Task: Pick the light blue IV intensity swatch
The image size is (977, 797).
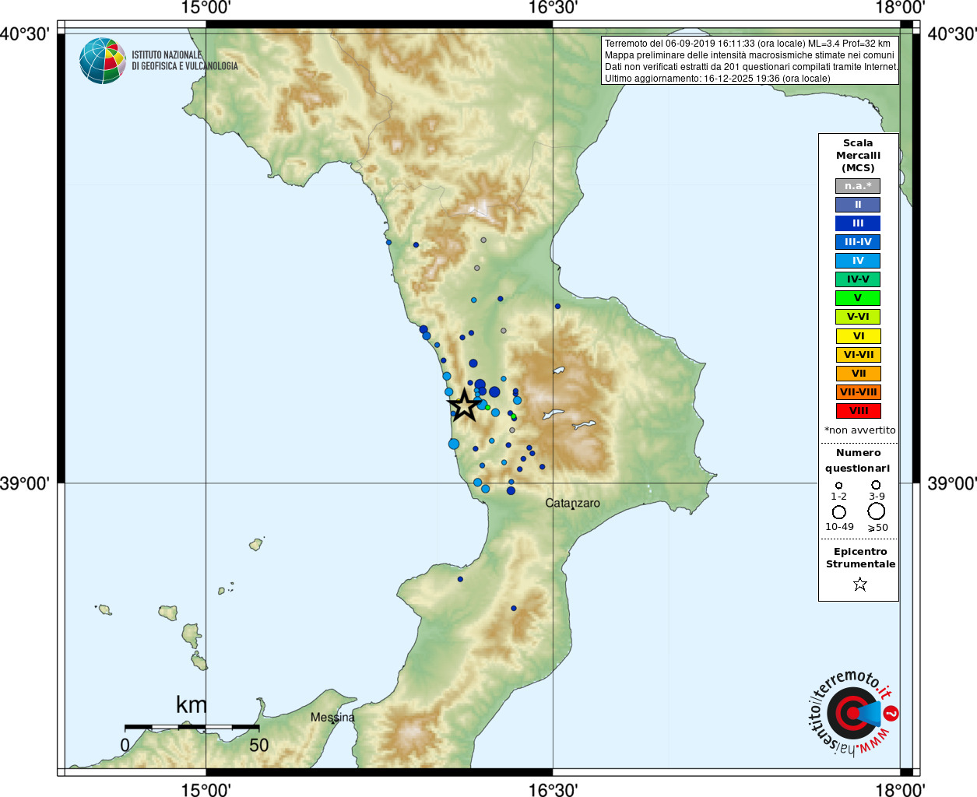Action: [858, 261]
